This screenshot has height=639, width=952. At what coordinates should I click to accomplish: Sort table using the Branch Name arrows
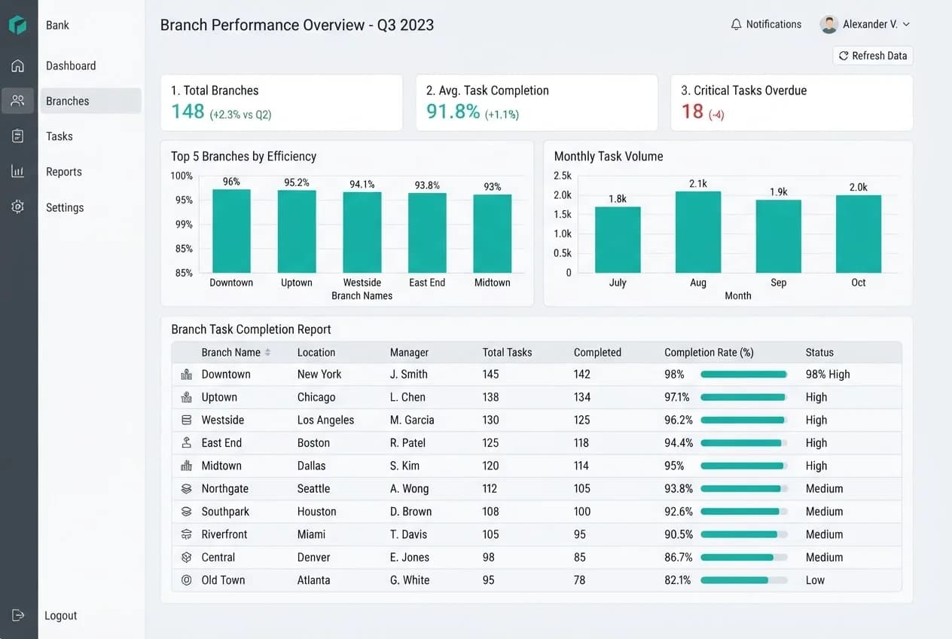tap(267, 352)
